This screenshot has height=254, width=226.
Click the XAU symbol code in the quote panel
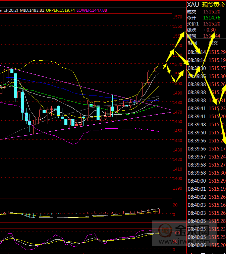(x=193, y=4)
